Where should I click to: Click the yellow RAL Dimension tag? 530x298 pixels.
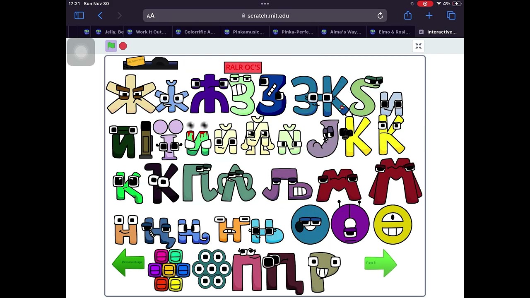135,61
